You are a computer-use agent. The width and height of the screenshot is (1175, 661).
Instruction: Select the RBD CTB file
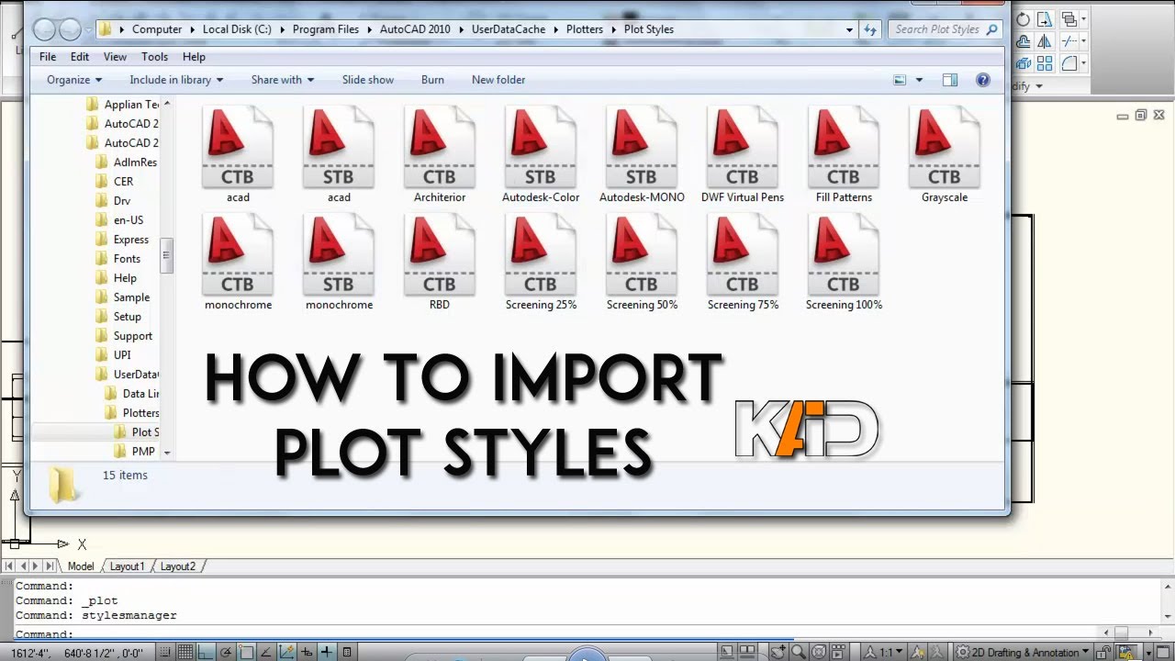click(440, 263)
